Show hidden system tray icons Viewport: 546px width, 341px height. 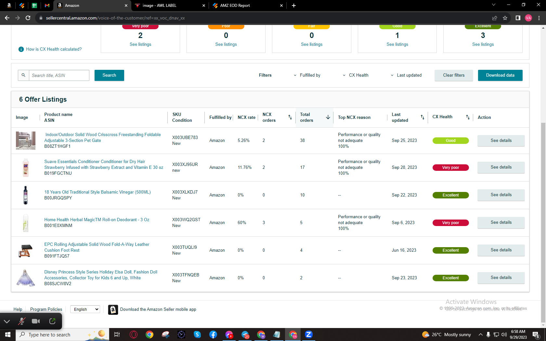[480, 335]
